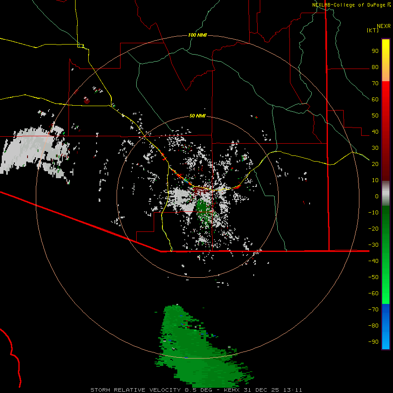Click the 10 value on velocity scale
The image size is (393, 393).
pyautogui.click(x=375, y=180)
